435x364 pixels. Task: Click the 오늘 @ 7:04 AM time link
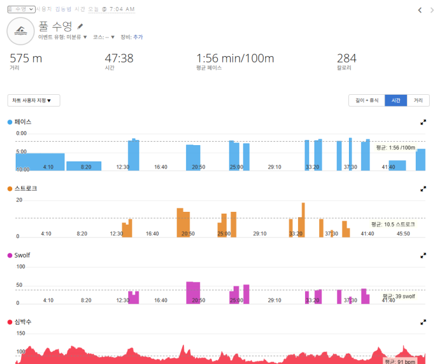pos(111,9)
